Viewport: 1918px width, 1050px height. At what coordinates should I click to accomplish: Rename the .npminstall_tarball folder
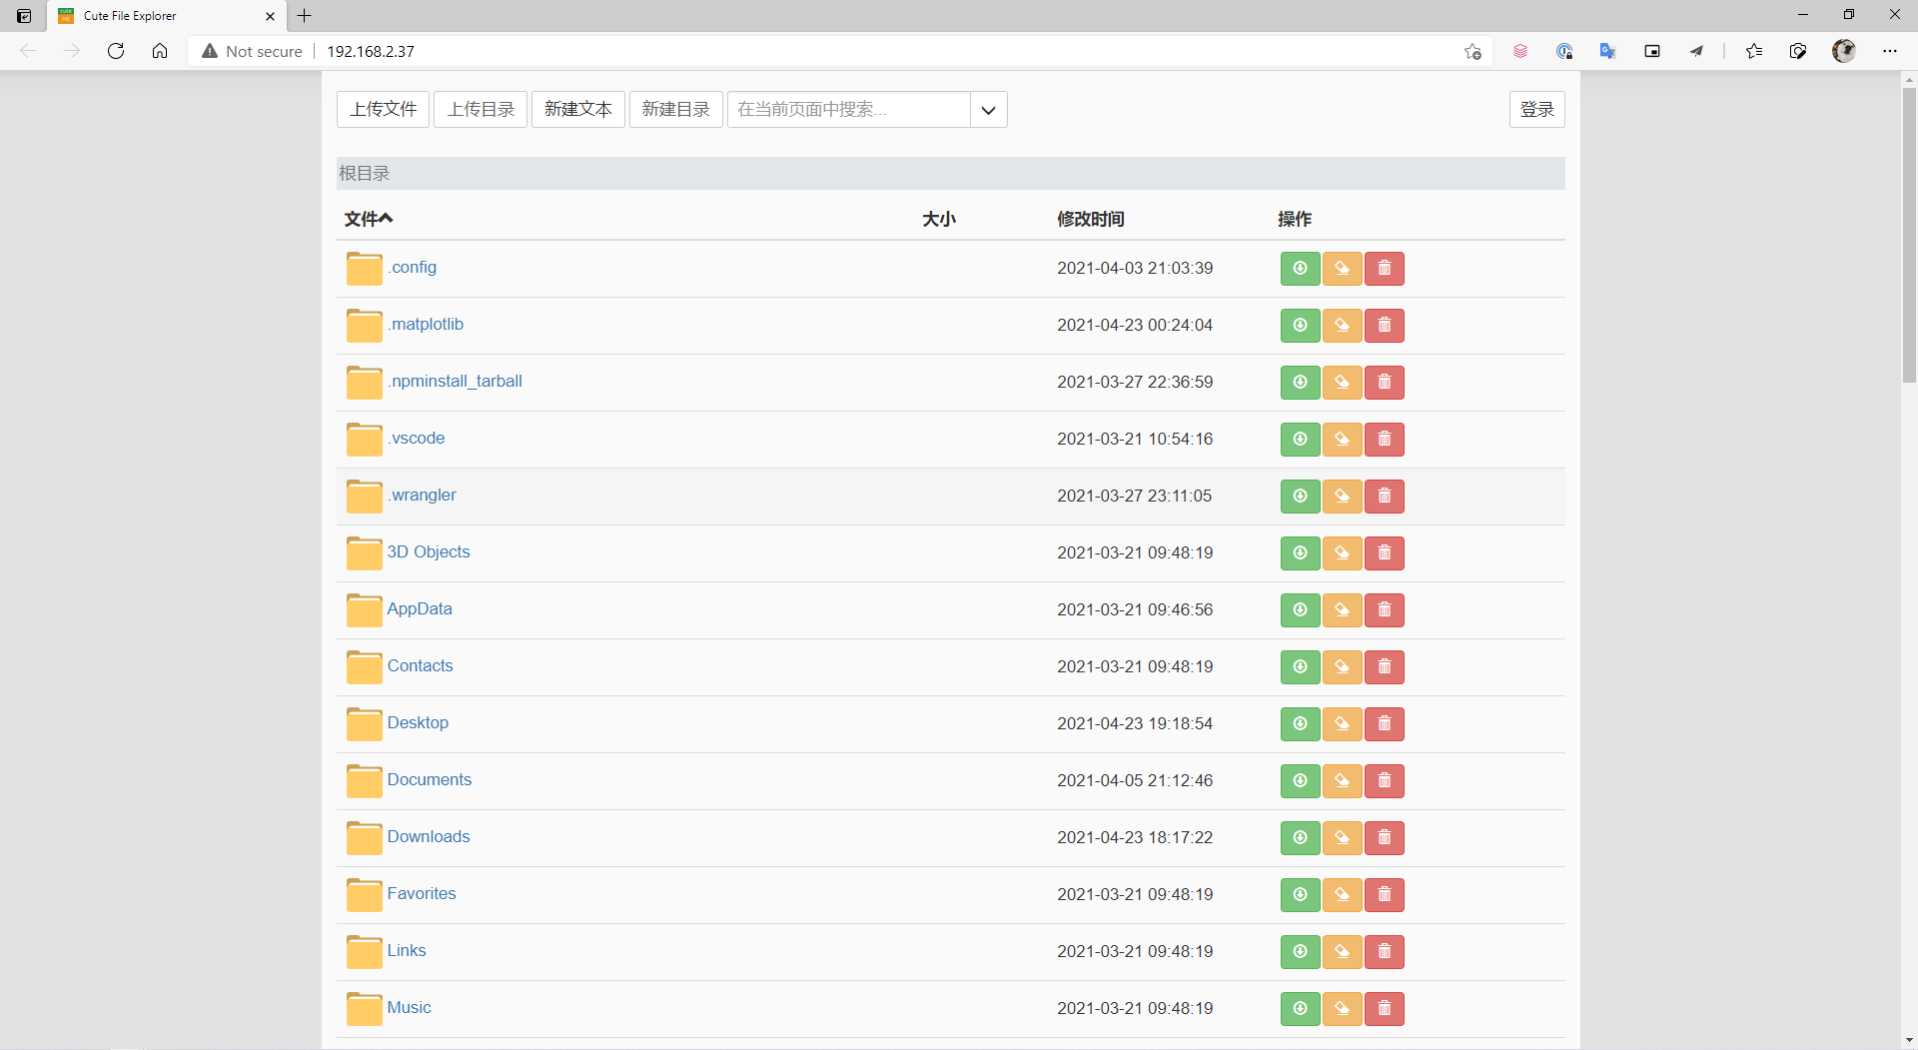(x=1342, y=382)
